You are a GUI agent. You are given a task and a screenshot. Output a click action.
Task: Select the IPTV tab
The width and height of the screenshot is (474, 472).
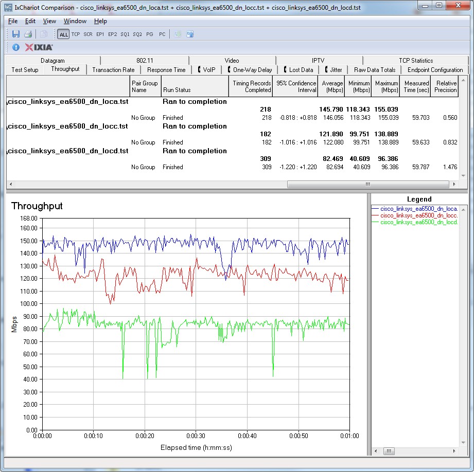[318, 60]
